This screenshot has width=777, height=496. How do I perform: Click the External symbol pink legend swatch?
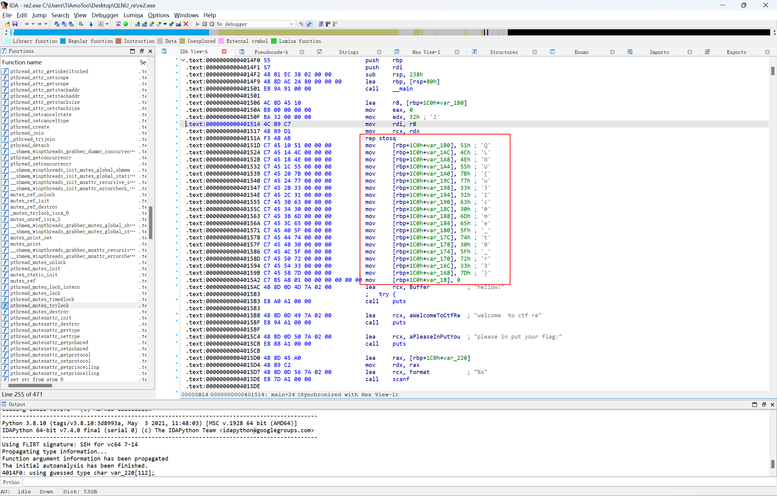pos(221,41)
